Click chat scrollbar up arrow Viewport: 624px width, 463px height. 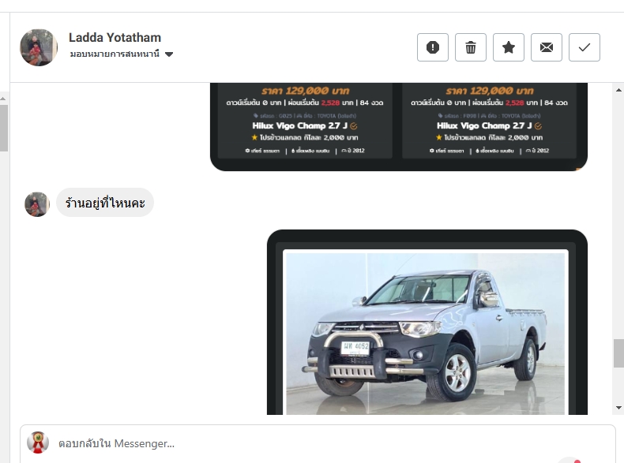point(618,90)
